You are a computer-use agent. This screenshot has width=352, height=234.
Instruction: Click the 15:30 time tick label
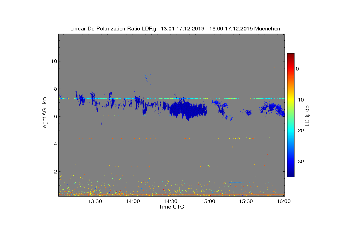click(x=246, y=201)
